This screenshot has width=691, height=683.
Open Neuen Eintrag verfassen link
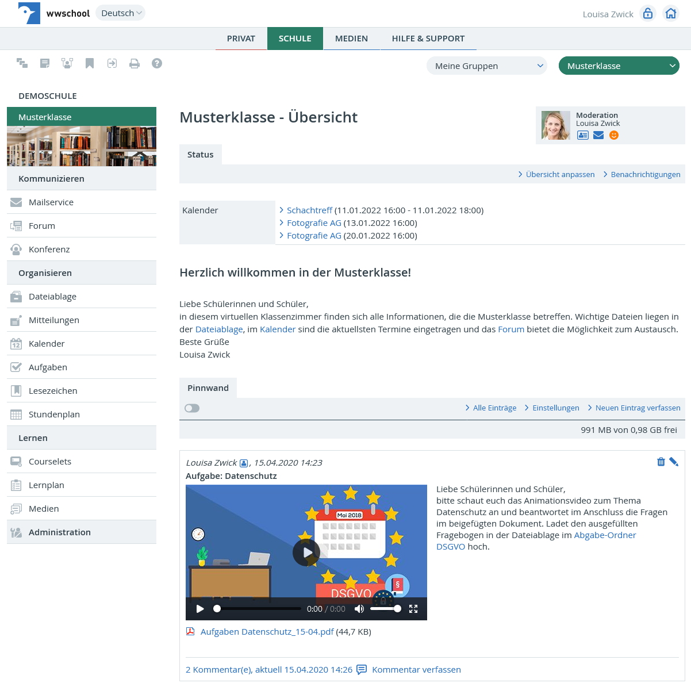[638, 408]
